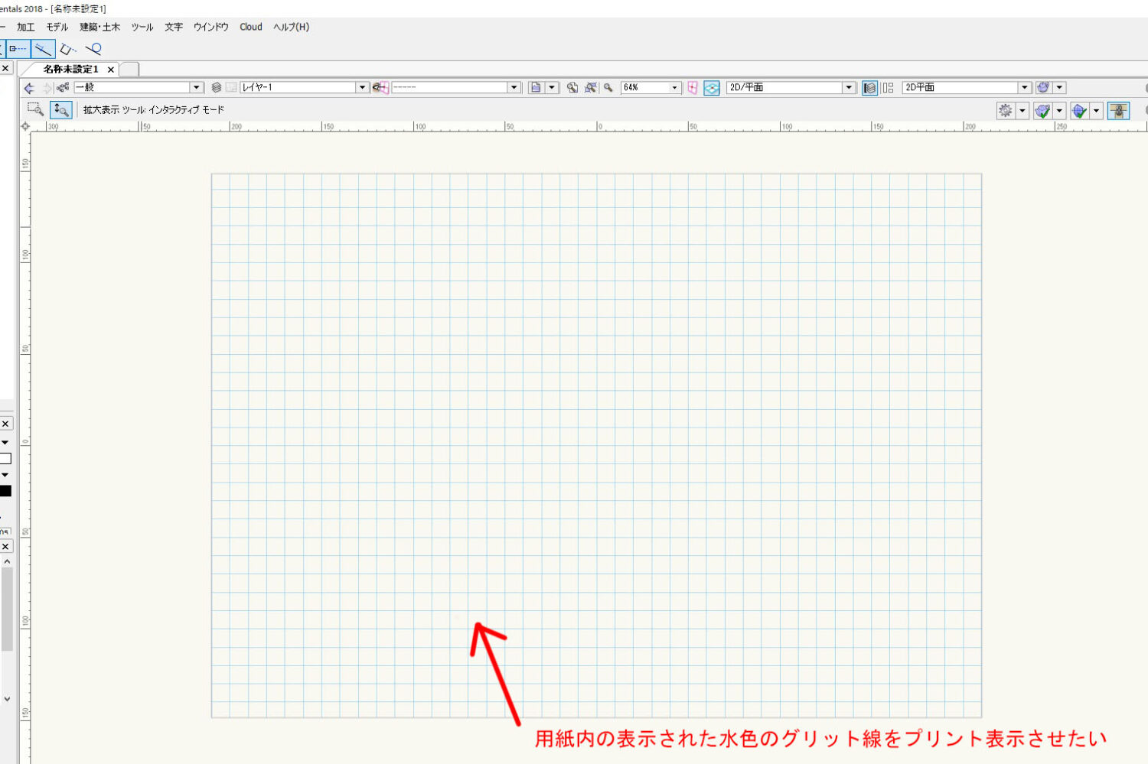Toggle the smart-edge constraint tool icon

pos(68,49)
